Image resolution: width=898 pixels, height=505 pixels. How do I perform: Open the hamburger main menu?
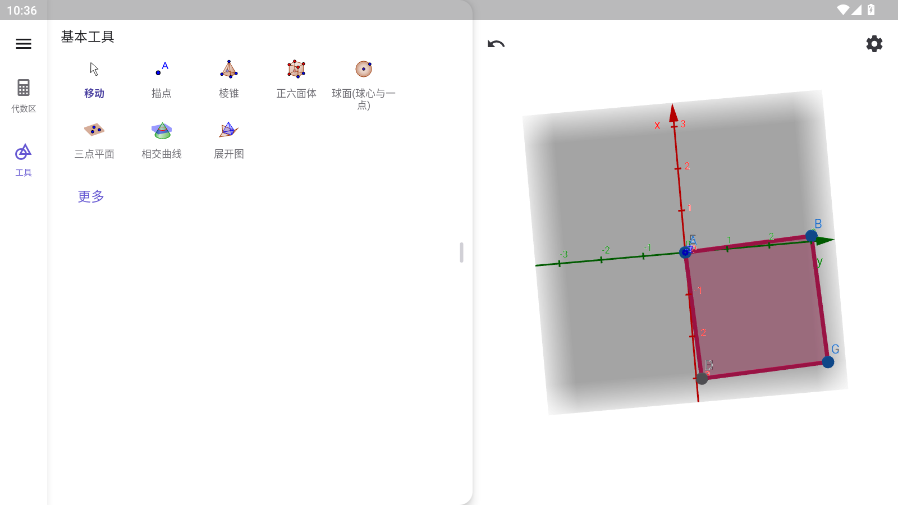click(24, 44)
